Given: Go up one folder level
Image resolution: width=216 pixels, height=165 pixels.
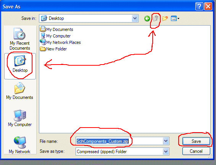Looking at the screenshot, I should 156,18.
